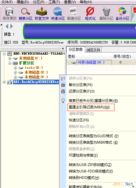The image size is (136, 188).
Task: Choose 备份分区表(F9) from context menu
Action: click(x=80, y=85)
